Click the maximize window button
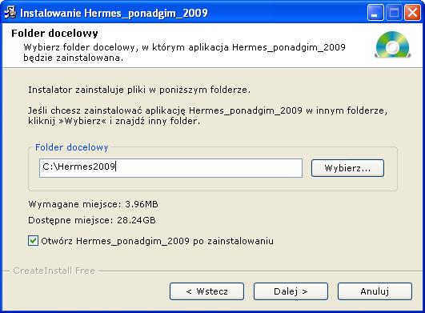Screen dimensions: 425x313 (x=394, y=13)
